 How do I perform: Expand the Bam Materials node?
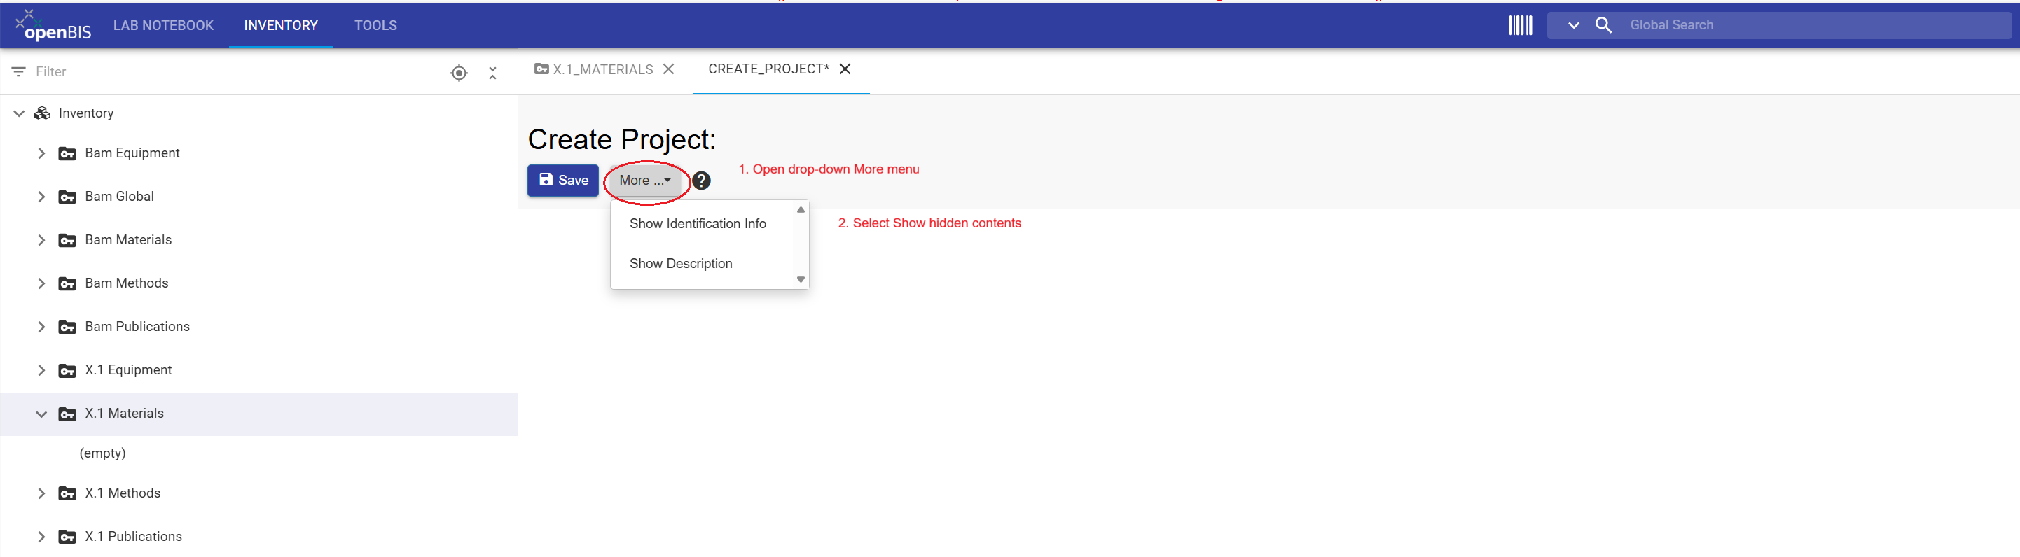click(x=41, y=240)
